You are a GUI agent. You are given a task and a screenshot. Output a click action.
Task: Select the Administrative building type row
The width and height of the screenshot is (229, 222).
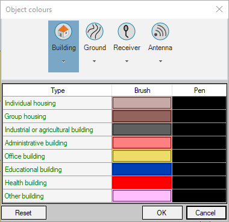[57, 143]
